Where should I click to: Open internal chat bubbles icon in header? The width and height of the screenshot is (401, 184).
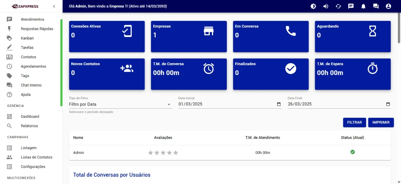[x=376, y=6]
